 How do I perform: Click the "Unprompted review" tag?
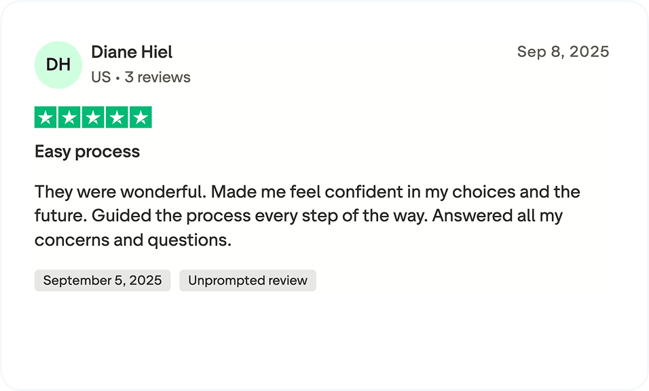(248, 280)
